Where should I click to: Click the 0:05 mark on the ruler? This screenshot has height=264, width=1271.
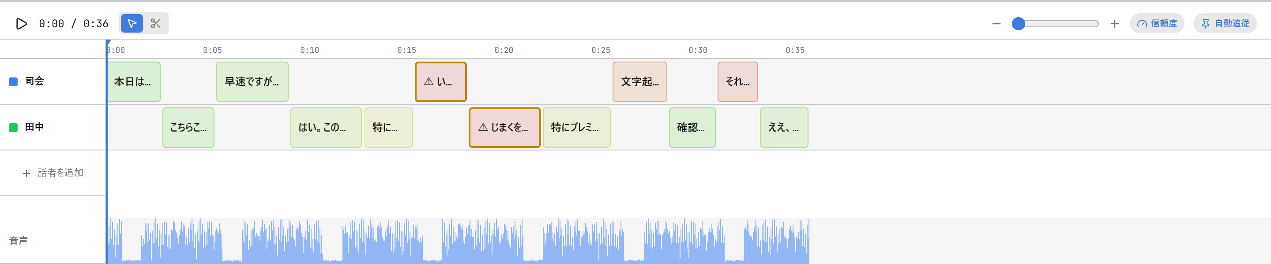point(213,50)
